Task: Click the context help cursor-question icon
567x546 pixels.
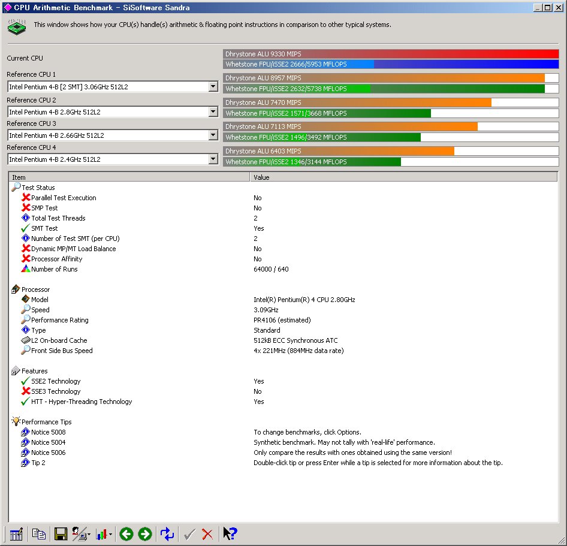Action: pyautogui.click(x=230, y=533)
